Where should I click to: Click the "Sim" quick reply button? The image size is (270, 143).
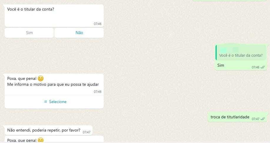click(29, 33)
